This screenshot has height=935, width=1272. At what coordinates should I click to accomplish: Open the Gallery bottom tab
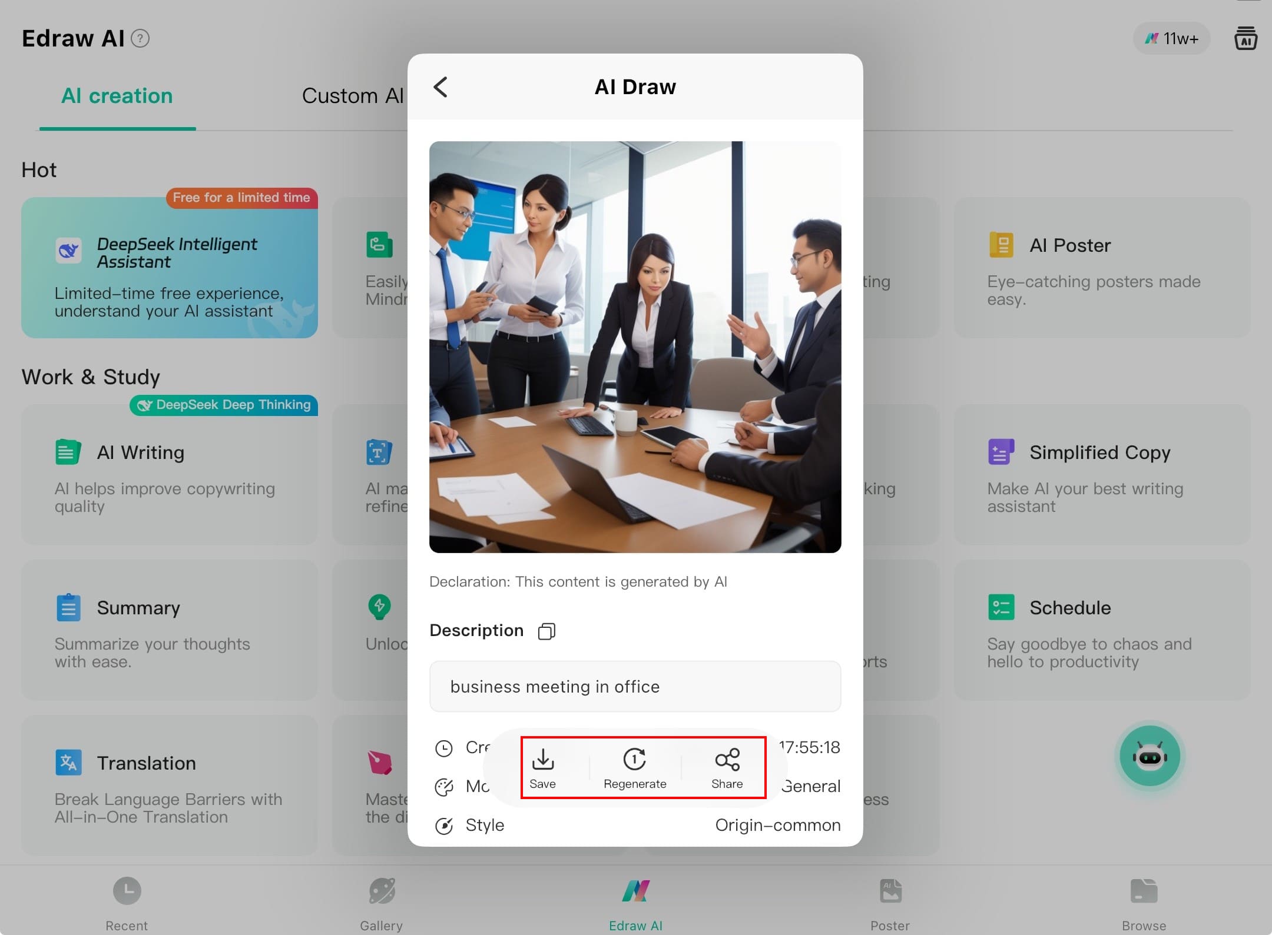point(382,903)
